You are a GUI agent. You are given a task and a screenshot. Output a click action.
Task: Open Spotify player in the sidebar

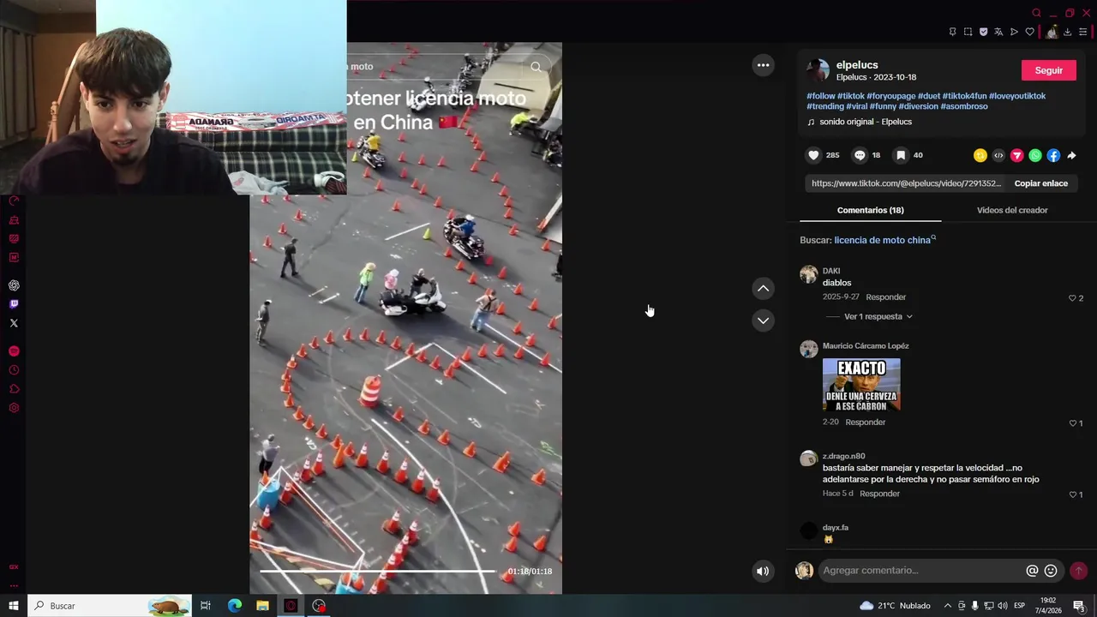(14, 351)
